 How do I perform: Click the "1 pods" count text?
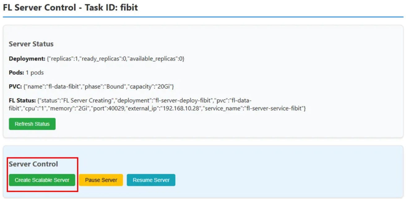pyautogui.click(x=35, y=73)
